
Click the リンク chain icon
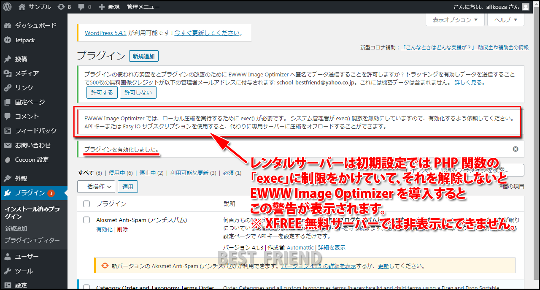(x=8, y=88)
